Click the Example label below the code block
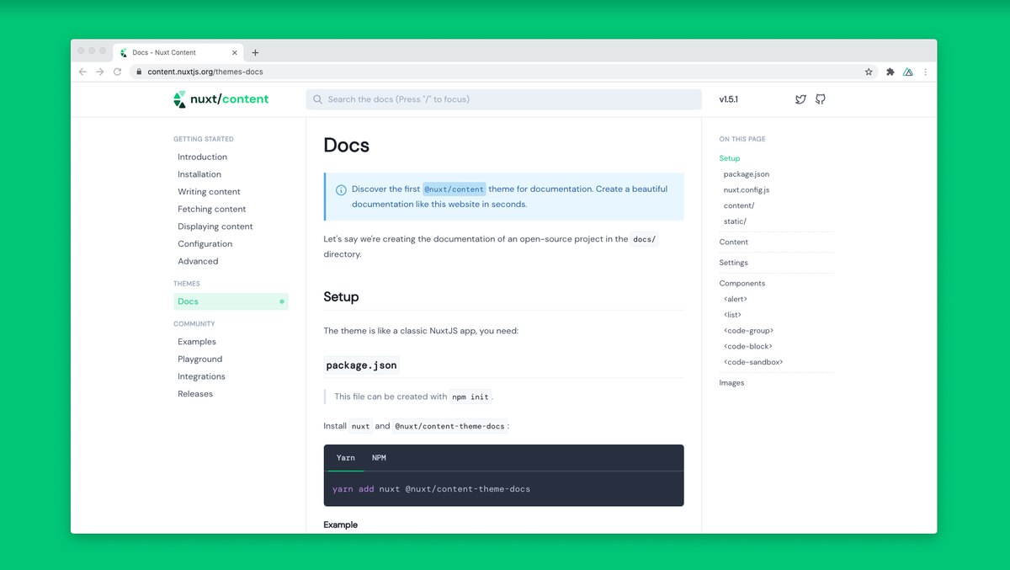 (341, 525)
